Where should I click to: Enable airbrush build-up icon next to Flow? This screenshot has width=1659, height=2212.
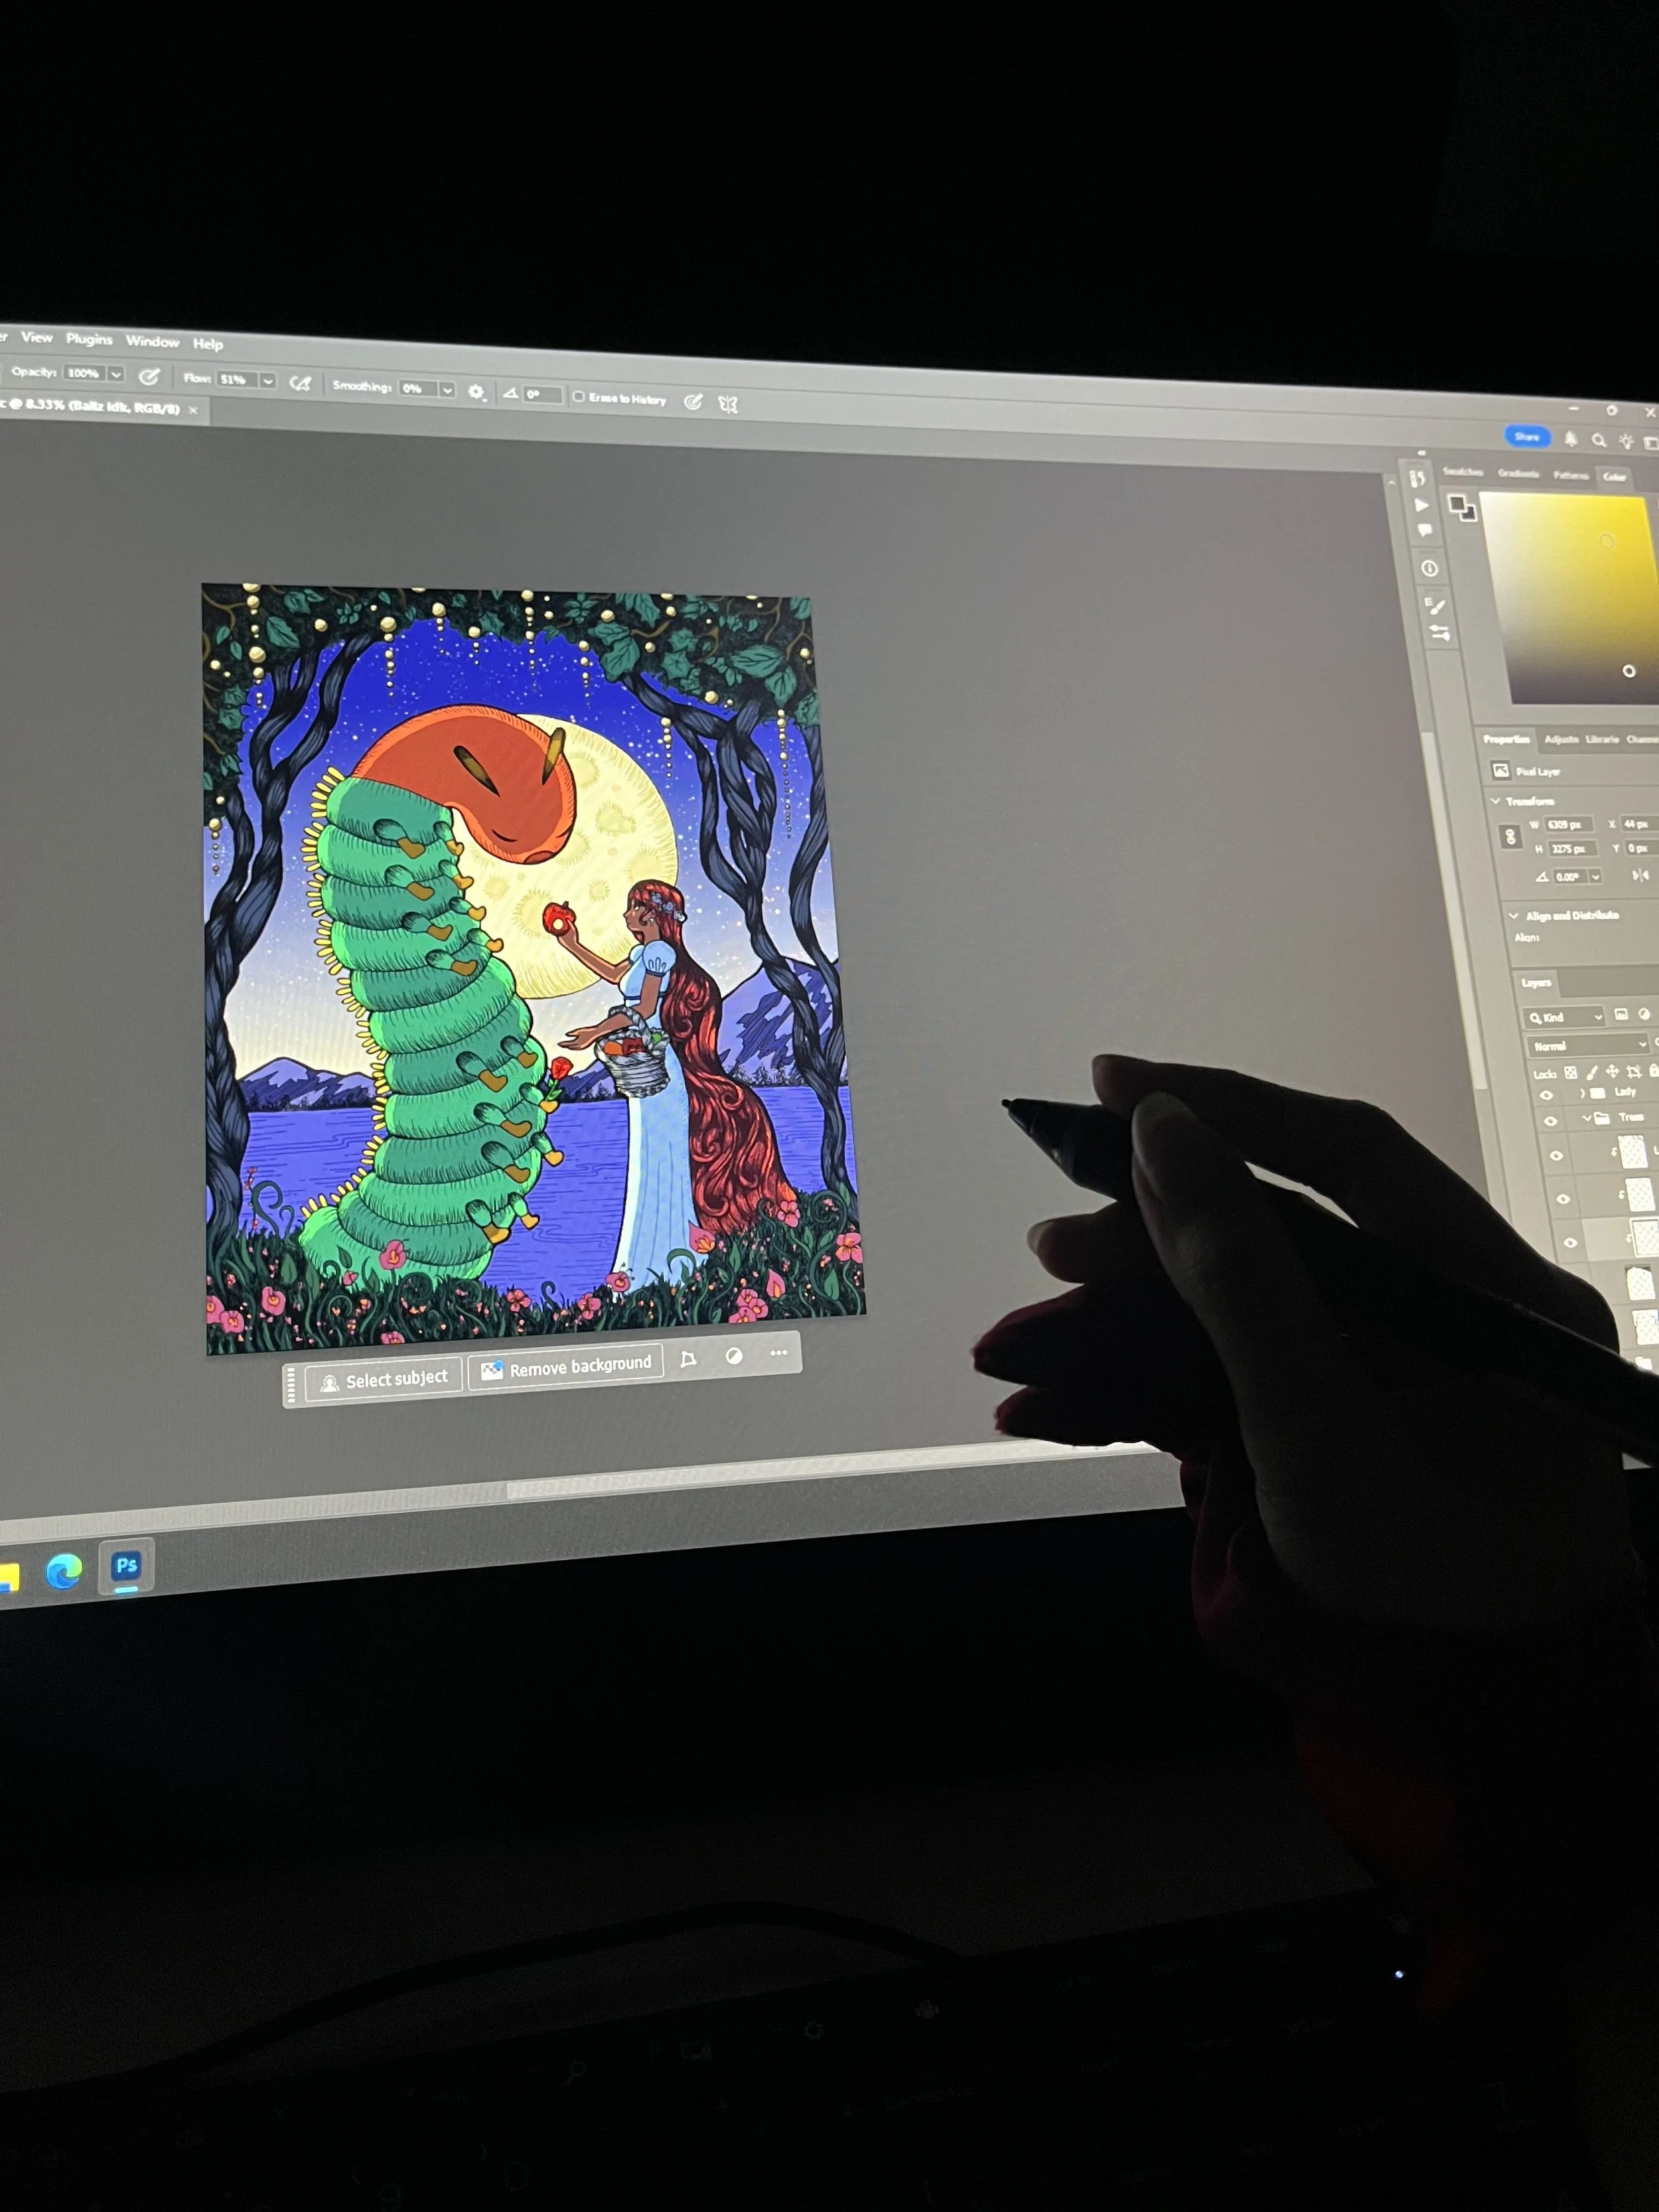click(300, 384)
